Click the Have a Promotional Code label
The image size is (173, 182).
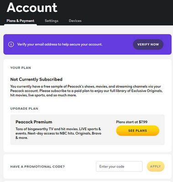pos(37,167)
